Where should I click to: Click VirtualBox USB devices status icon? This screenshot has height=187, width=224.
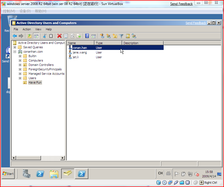pos(176,183)
